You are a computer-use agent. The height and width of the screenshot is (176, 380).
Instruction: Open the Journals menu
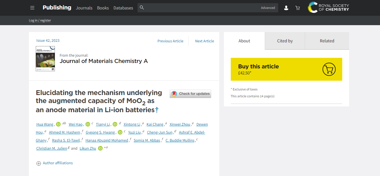[x=84, y=8]
